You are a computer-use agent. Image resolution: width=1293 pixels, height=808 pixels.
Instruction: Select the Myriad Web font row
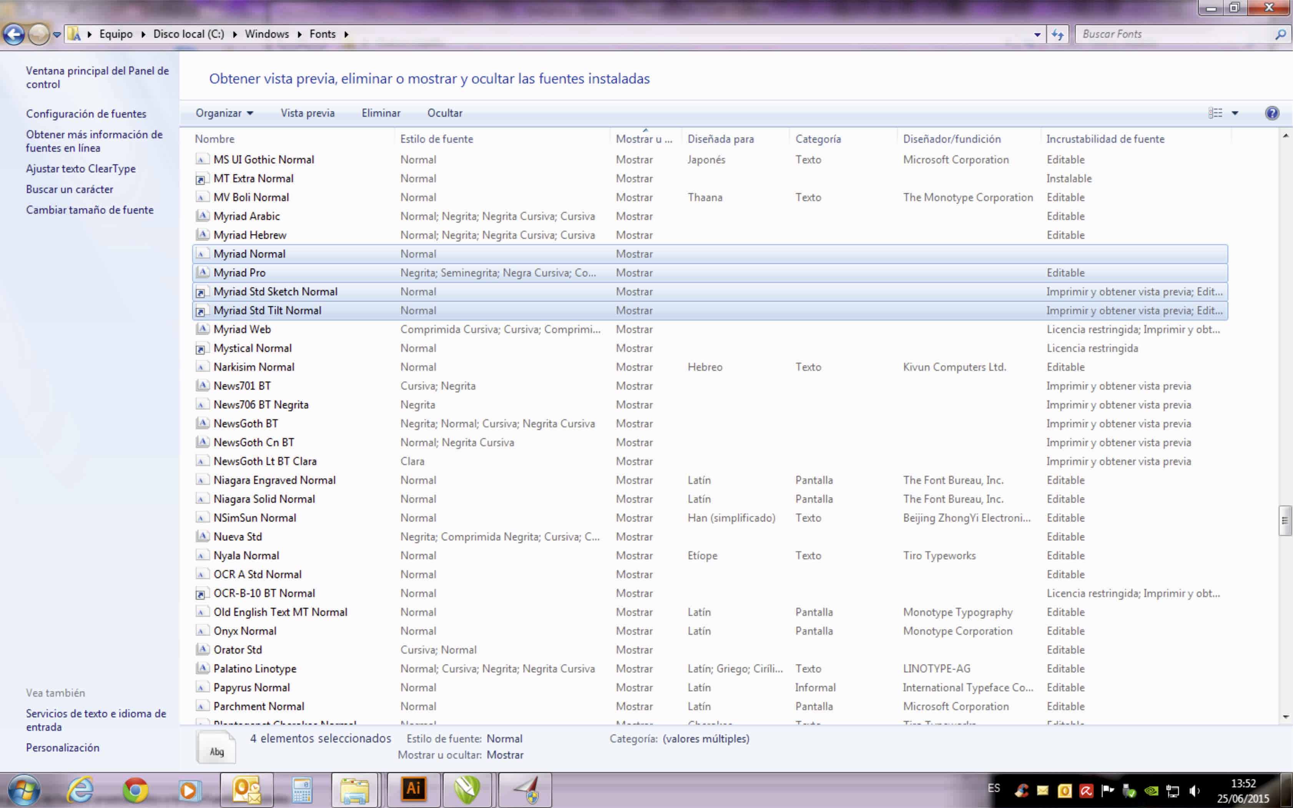pyautogui.click(x=710, y=329)
